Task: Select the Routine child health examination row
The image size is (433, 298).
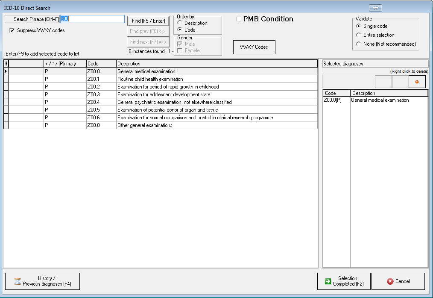Action: pos(150,79)
